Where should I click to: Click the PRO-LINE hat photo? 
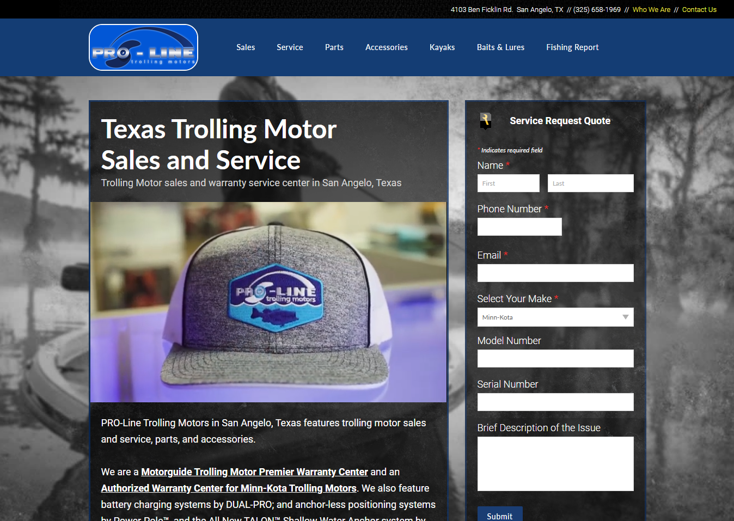click(268, 302)
